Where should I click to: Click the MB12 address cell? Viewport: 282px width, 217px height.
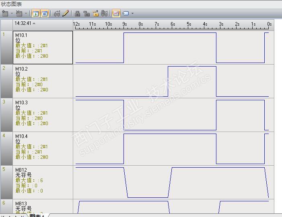click(x=43, y=183)
